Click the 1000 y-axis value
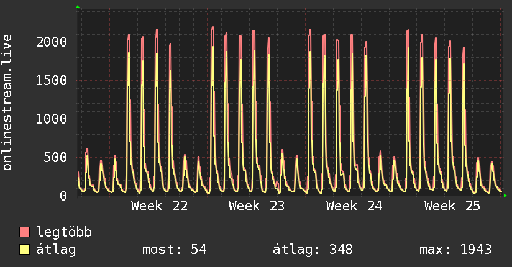 pyautogui.click(x=52, y=119)
